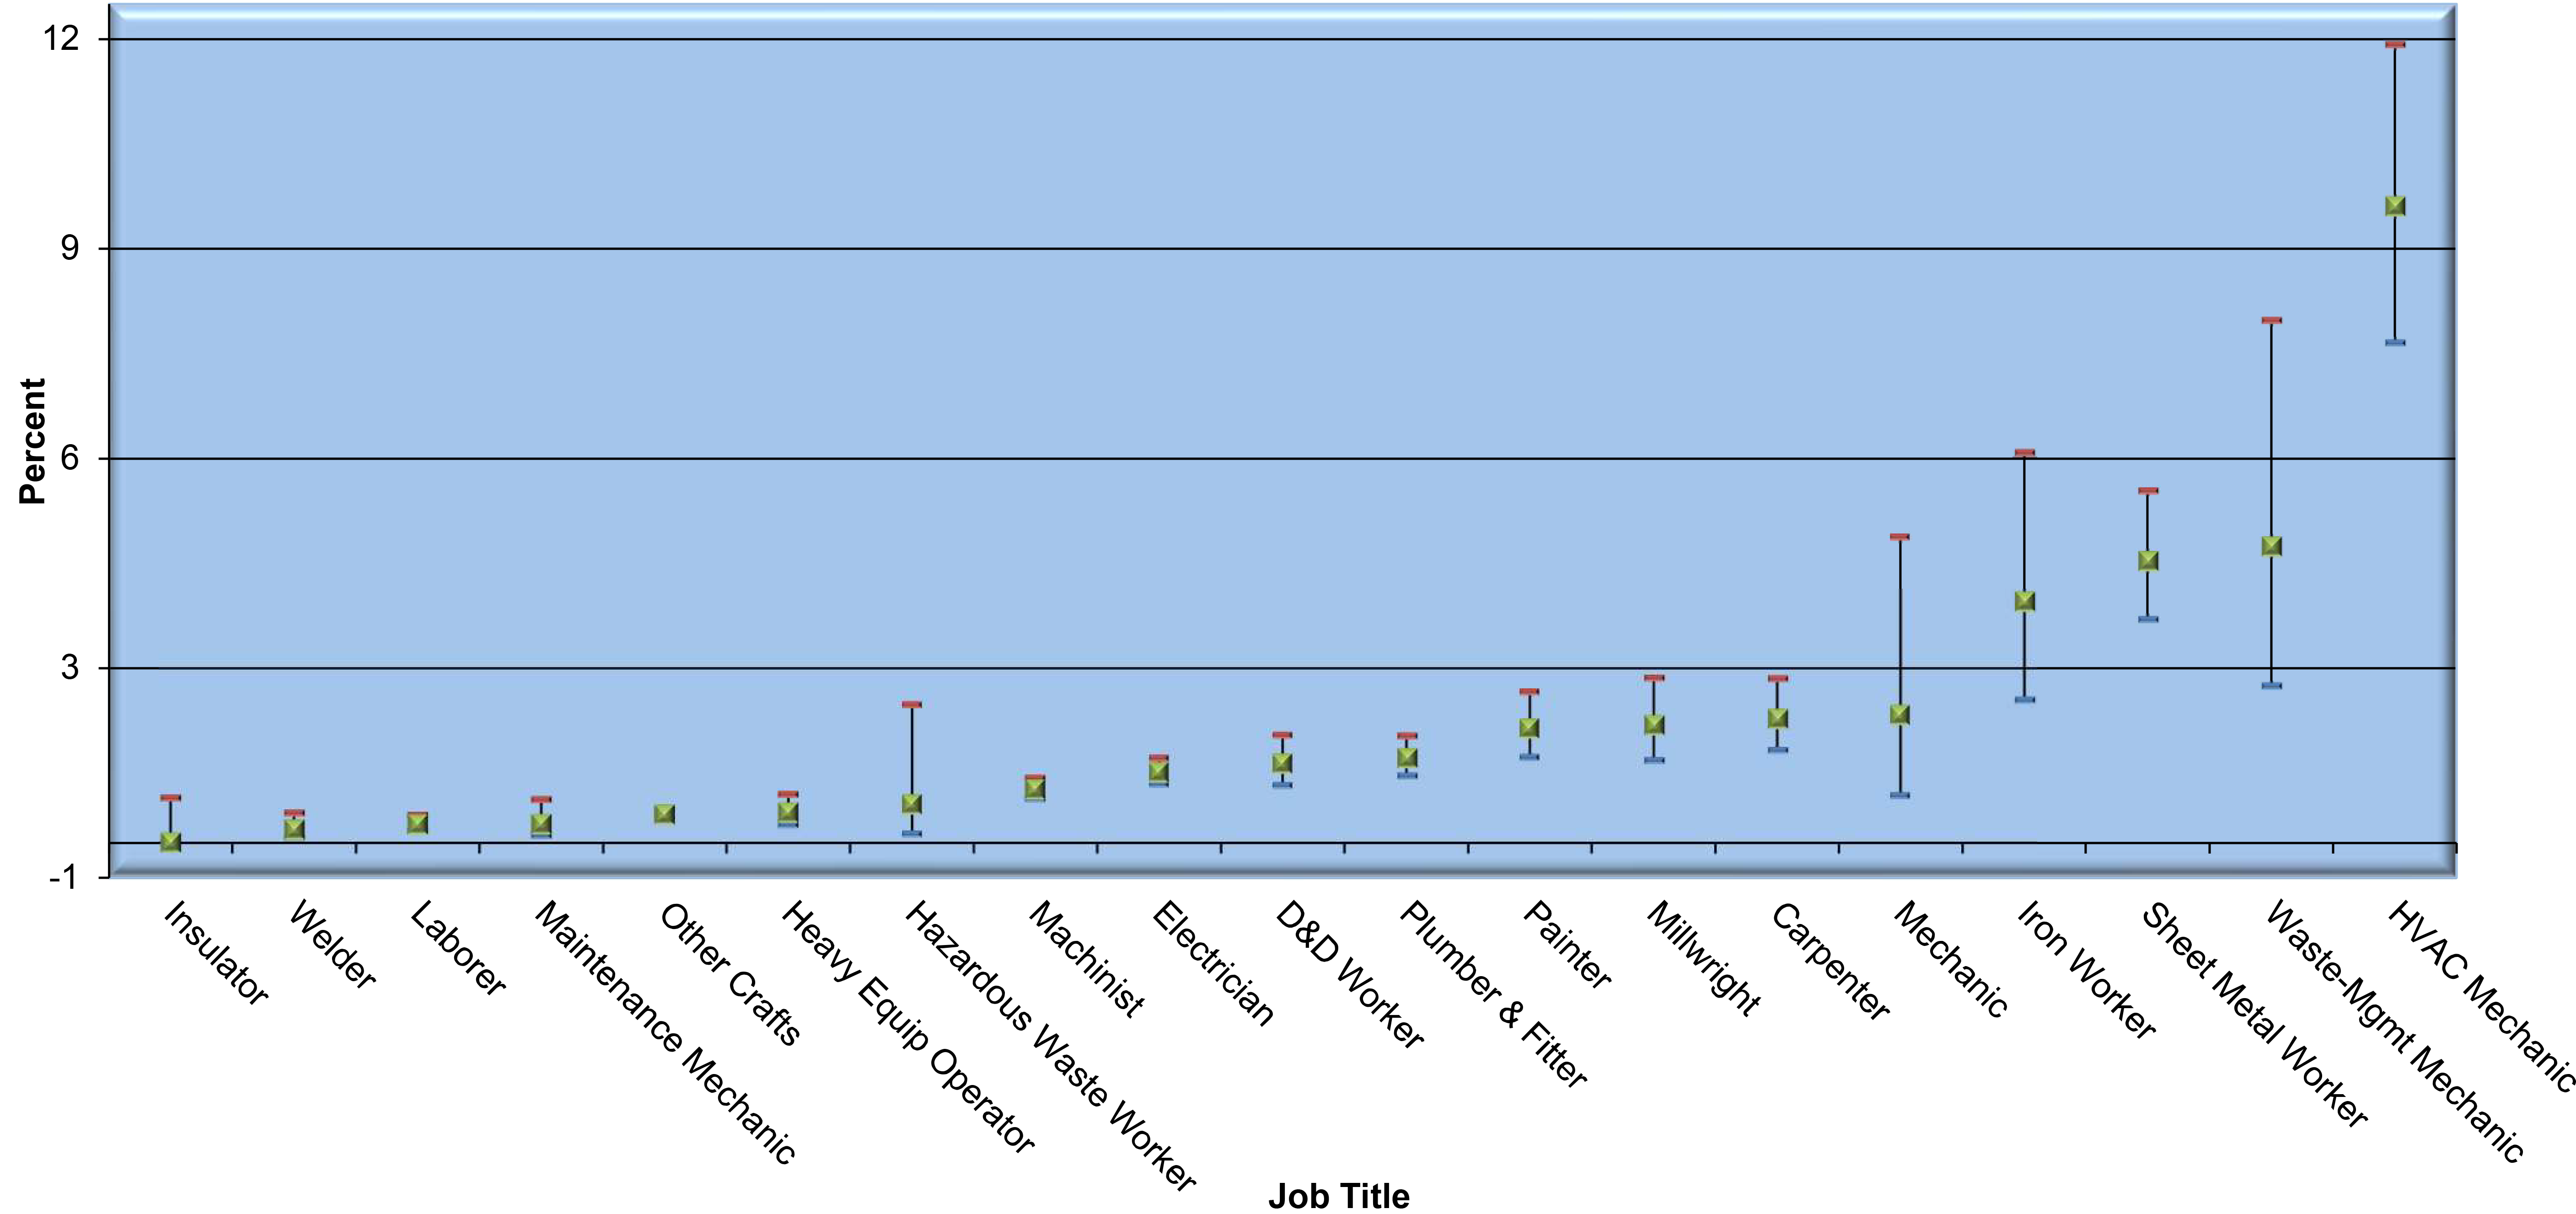Viewport: 2576px width, 1214px height.
Task: Click the Machinist axis label
Action: [x=1087, y=960]
